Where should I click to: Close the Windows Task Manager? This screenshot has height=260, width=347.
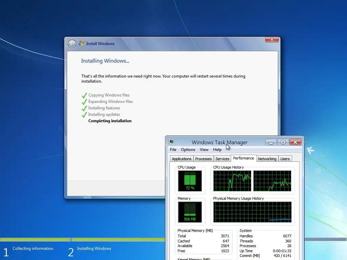tap(295, 142)
